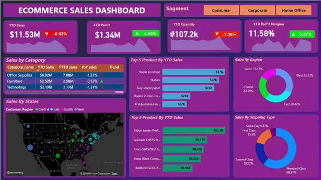Select the Staples in misc. $26K bar
Image resolution: width=321 pixels, height=180 pixels.
(176, 96)
